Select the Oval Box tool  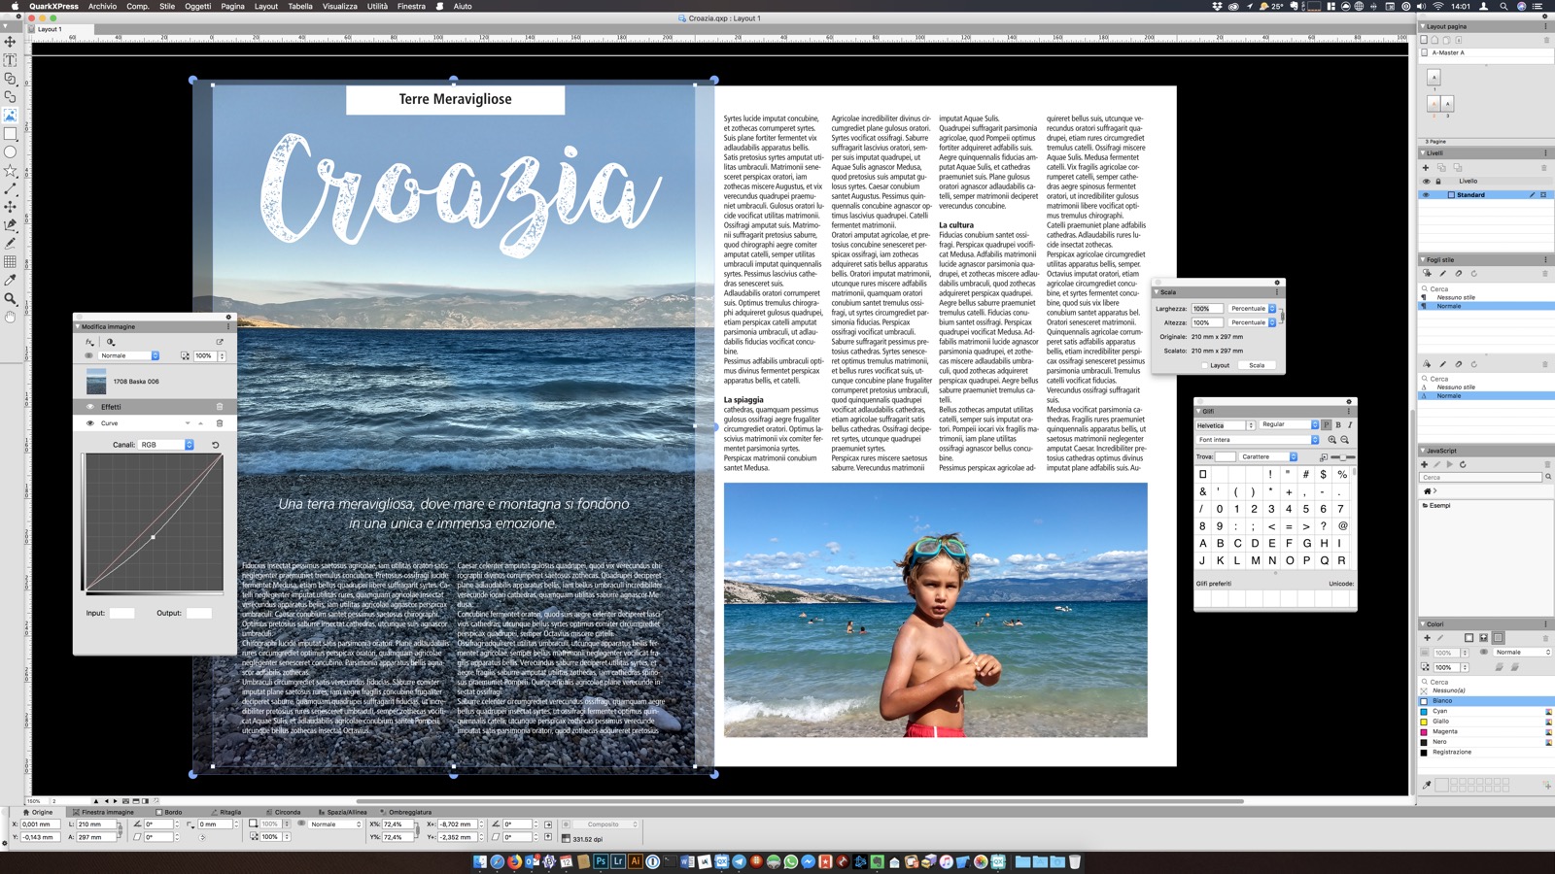(x=11, y=151)
